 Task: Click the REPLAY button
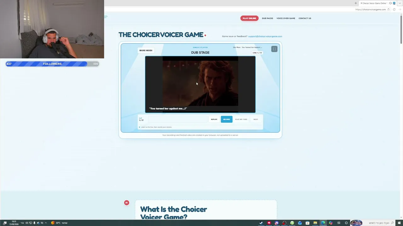coord(214,119)
